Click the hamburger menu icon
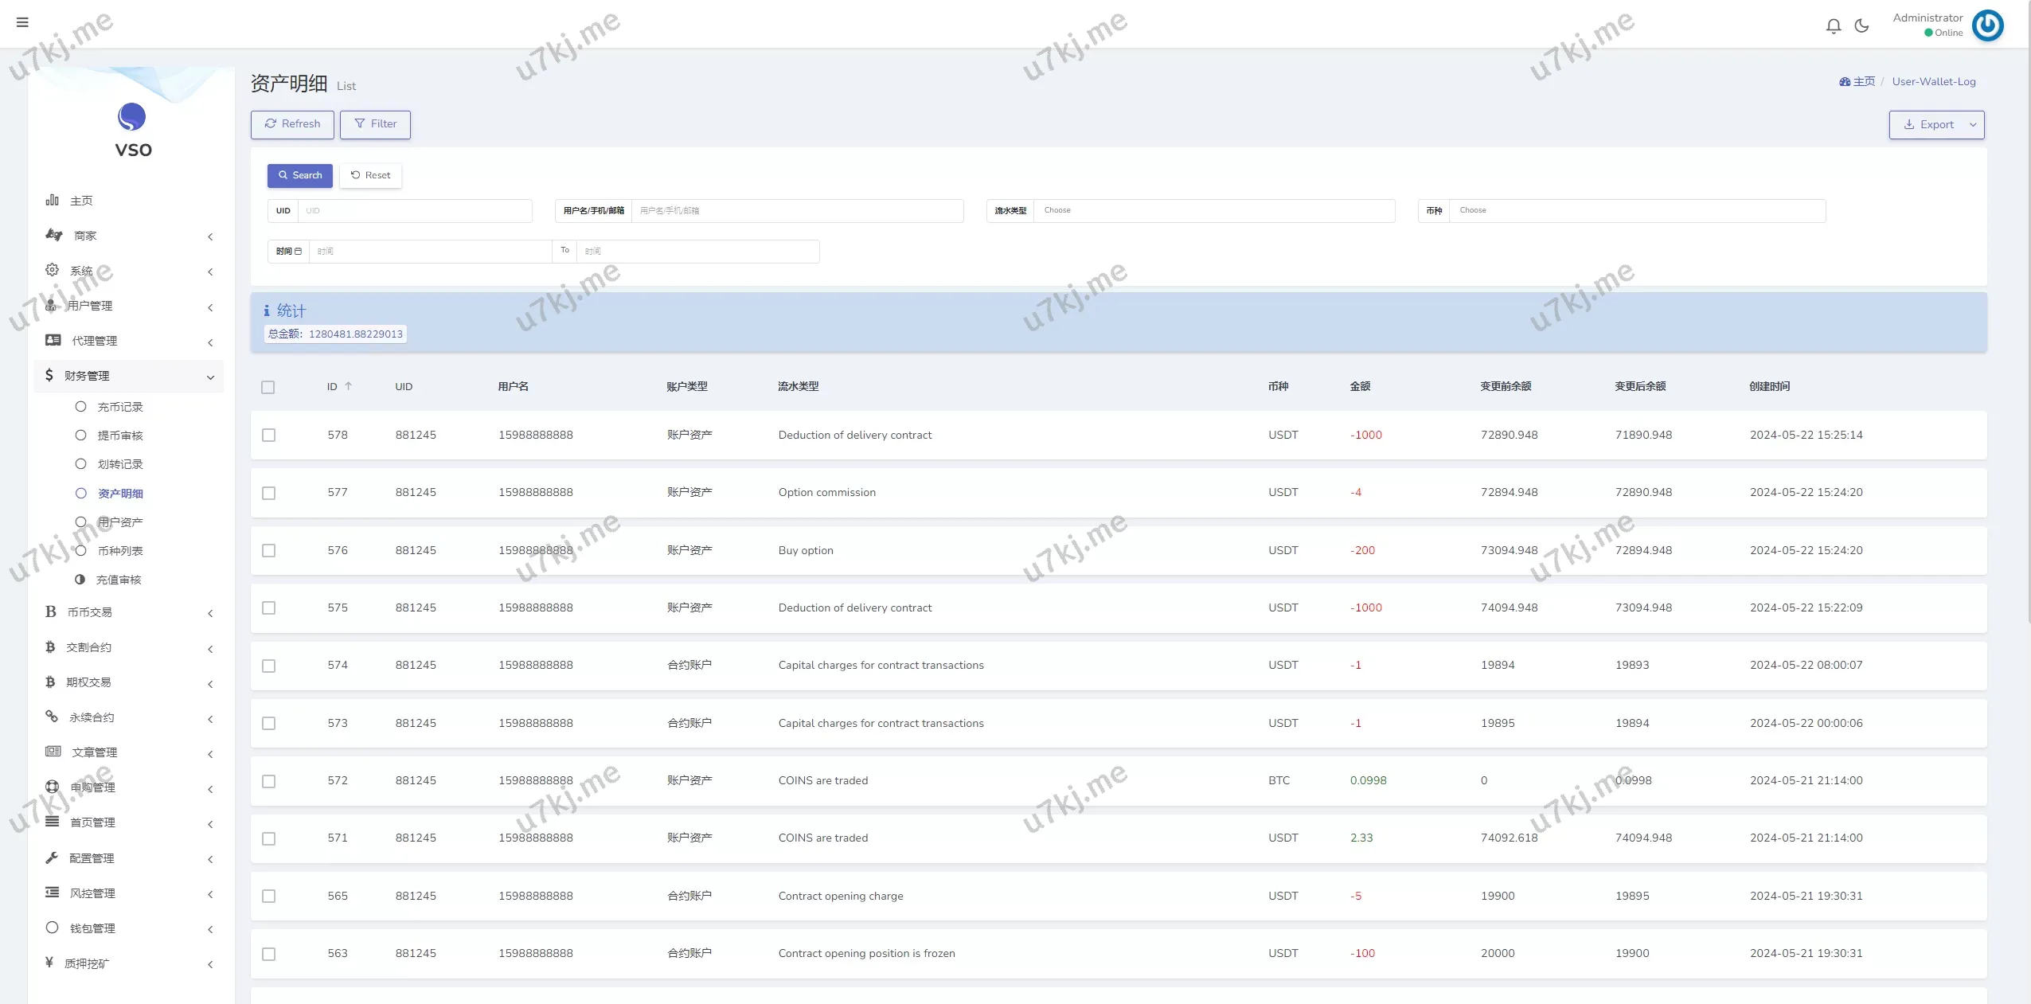The width and height of the screenshot is (2031, 1004). tap(22, 22)
